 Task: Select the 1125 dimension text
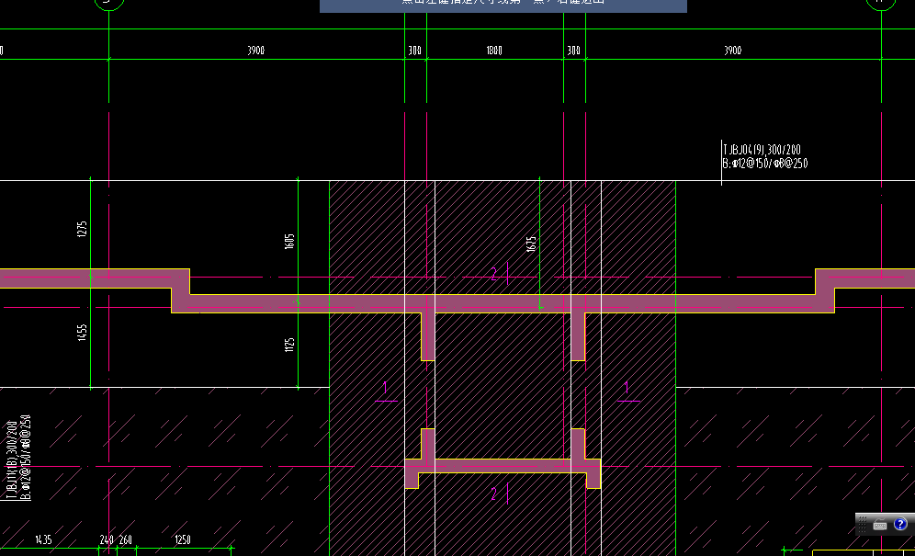pos(289,346)
